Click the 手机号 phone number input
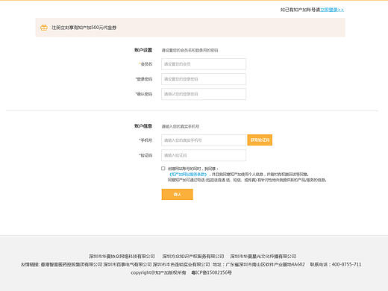The height and width of the screenshot is (291, 388). [204, 140]
